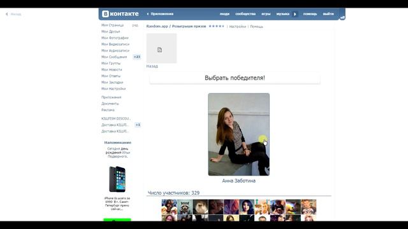Click the five-star app rating
The image size is (408, 229).
tap(216, 26)
